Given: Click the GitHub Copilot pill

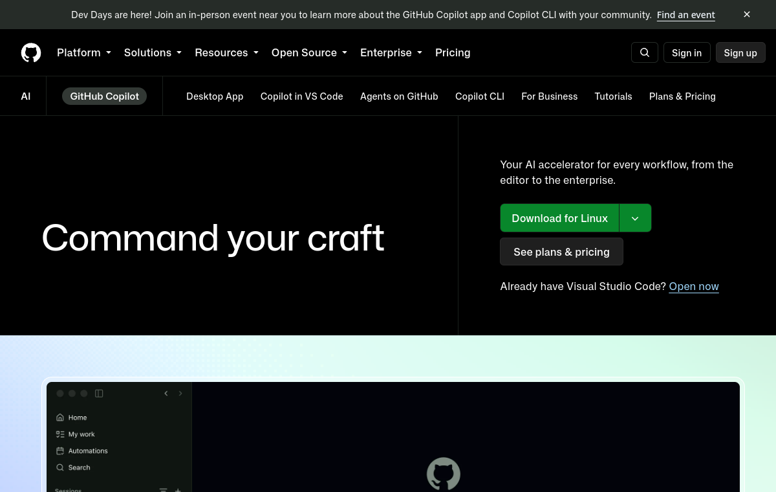Looking at the screenshot, I should (x=105, y=96).
